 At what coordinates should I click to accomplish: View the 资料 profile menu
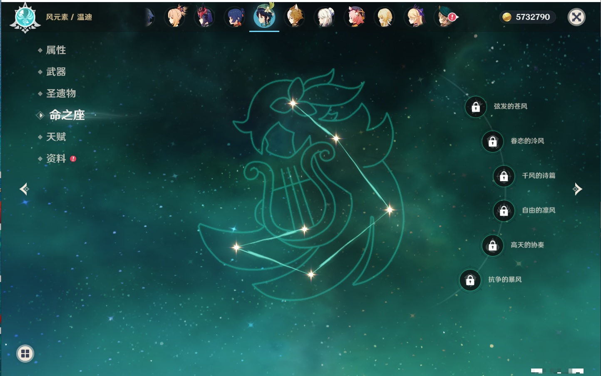click(56, 158)
